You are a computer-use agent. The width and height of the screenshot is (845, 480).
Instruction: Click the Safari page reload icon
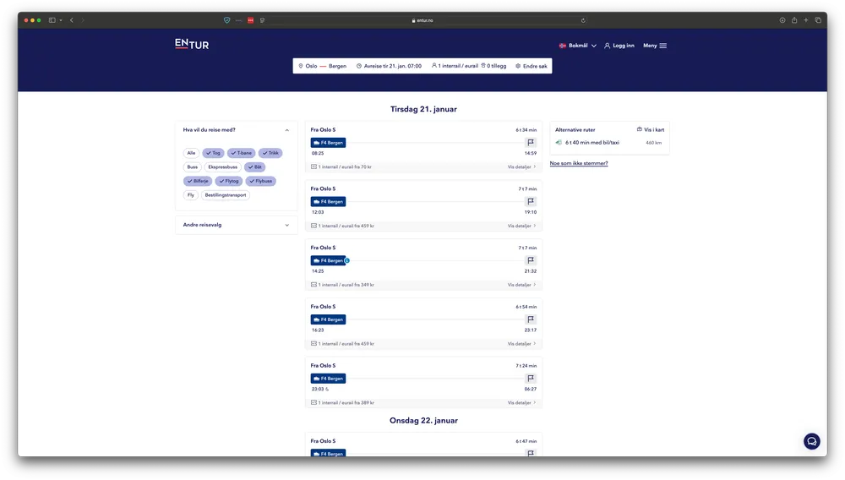click(x=583, y=20)
